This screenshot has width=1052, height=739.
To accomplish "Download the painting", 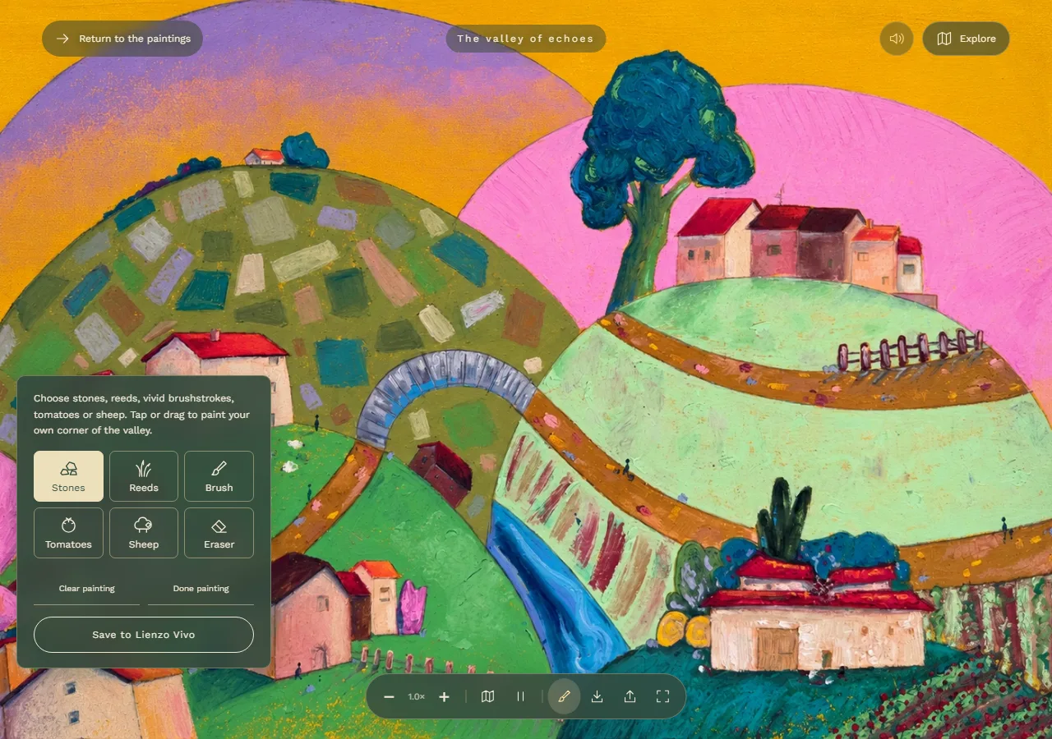I will click(x=598, y=696).
